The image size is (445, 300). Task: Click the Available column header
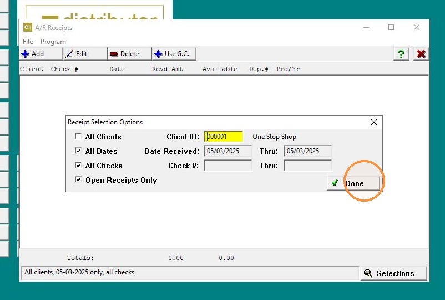[x=220, y=69]
